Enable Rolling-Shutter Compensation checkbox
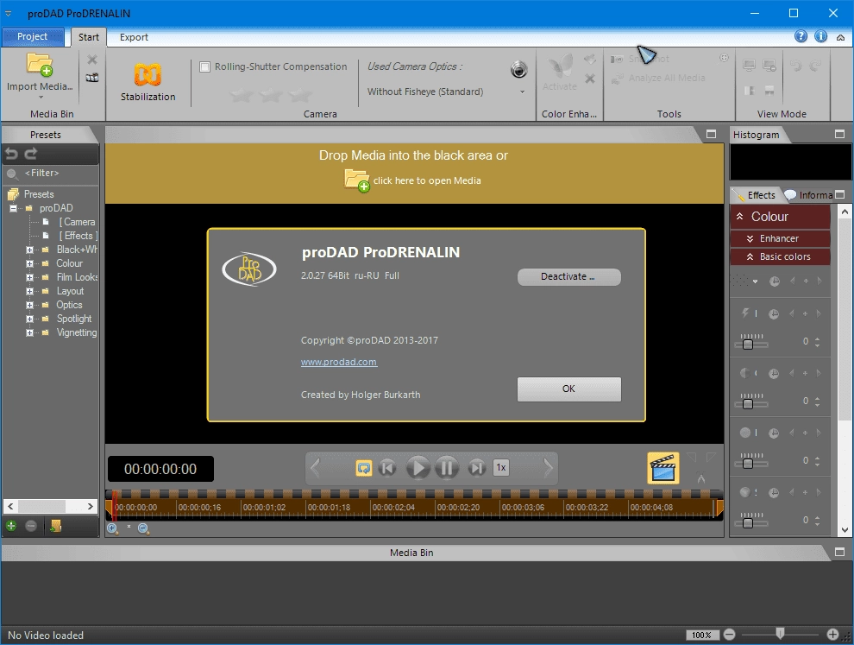This screenshot has width=854, height=645. click(204, 67)
